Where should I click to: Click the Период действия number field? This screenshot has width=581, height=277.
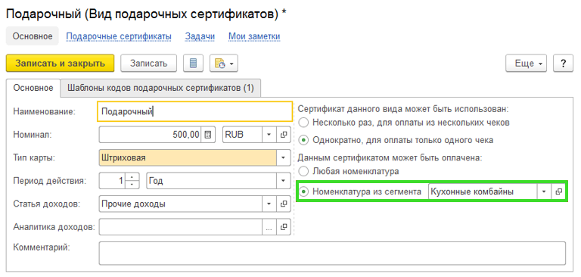[113, 181]
